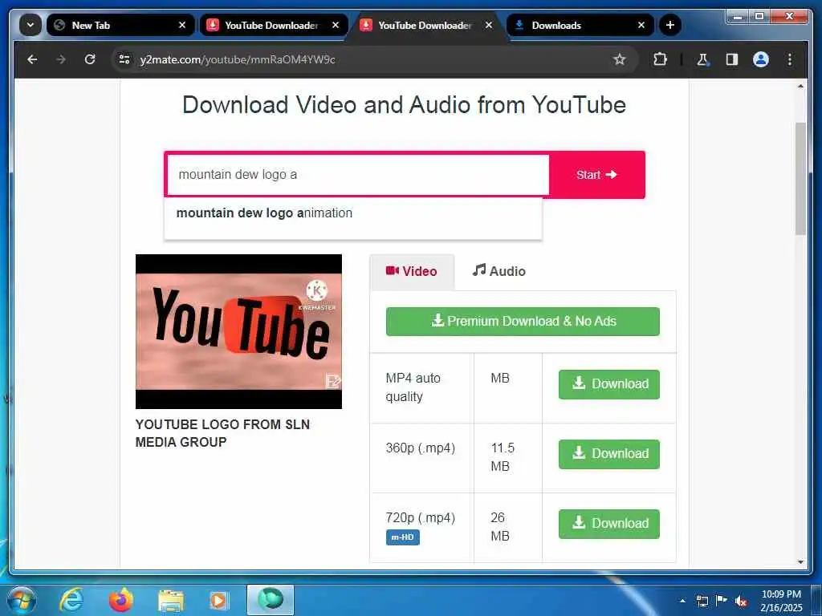Screen dimensions: 822x616
Task: Go forward to the next page
Action: [x=61, y=59]
